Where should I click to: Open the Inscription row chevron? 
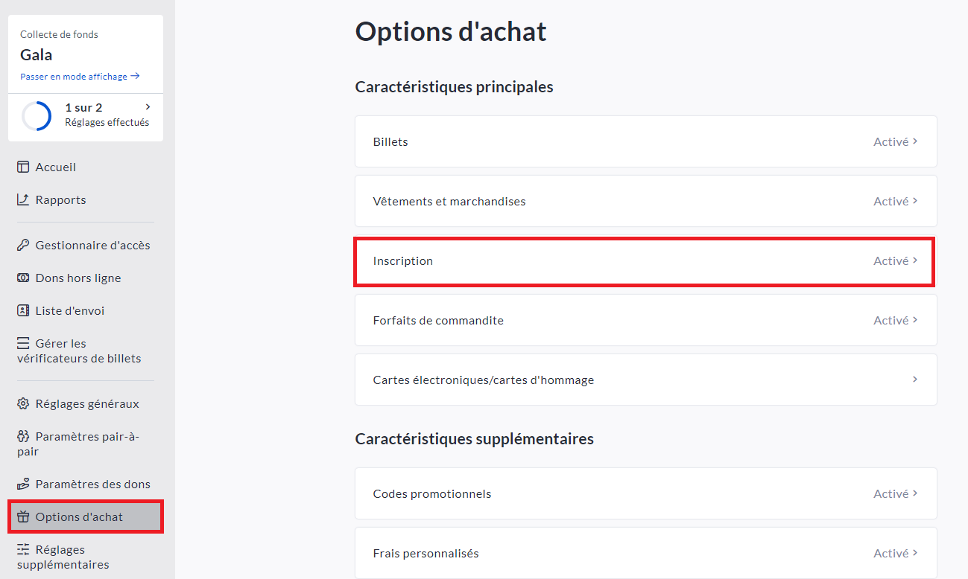pyautogui.click(x=915, y=260)
